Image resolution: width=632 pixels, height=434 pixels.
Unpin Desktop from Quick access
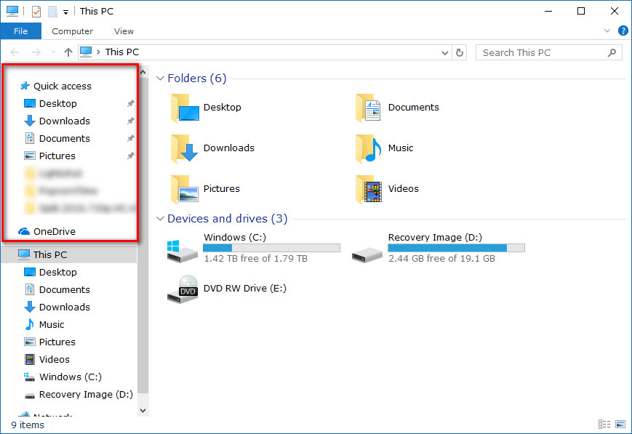click(x=130, y=103)
